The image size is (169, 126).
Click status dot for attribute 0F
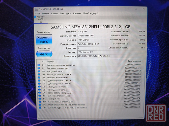coord(40,108)
